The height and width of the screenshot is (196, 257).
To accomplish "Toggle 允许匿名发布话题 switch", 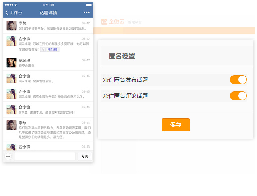I will (238, 80).
